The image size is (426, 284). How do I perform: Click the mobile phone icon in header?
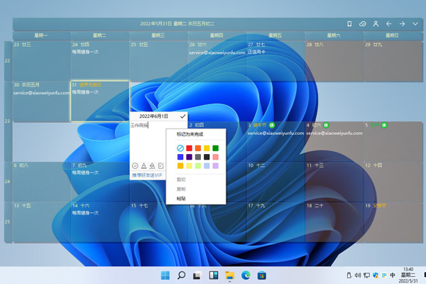[349, 24]
